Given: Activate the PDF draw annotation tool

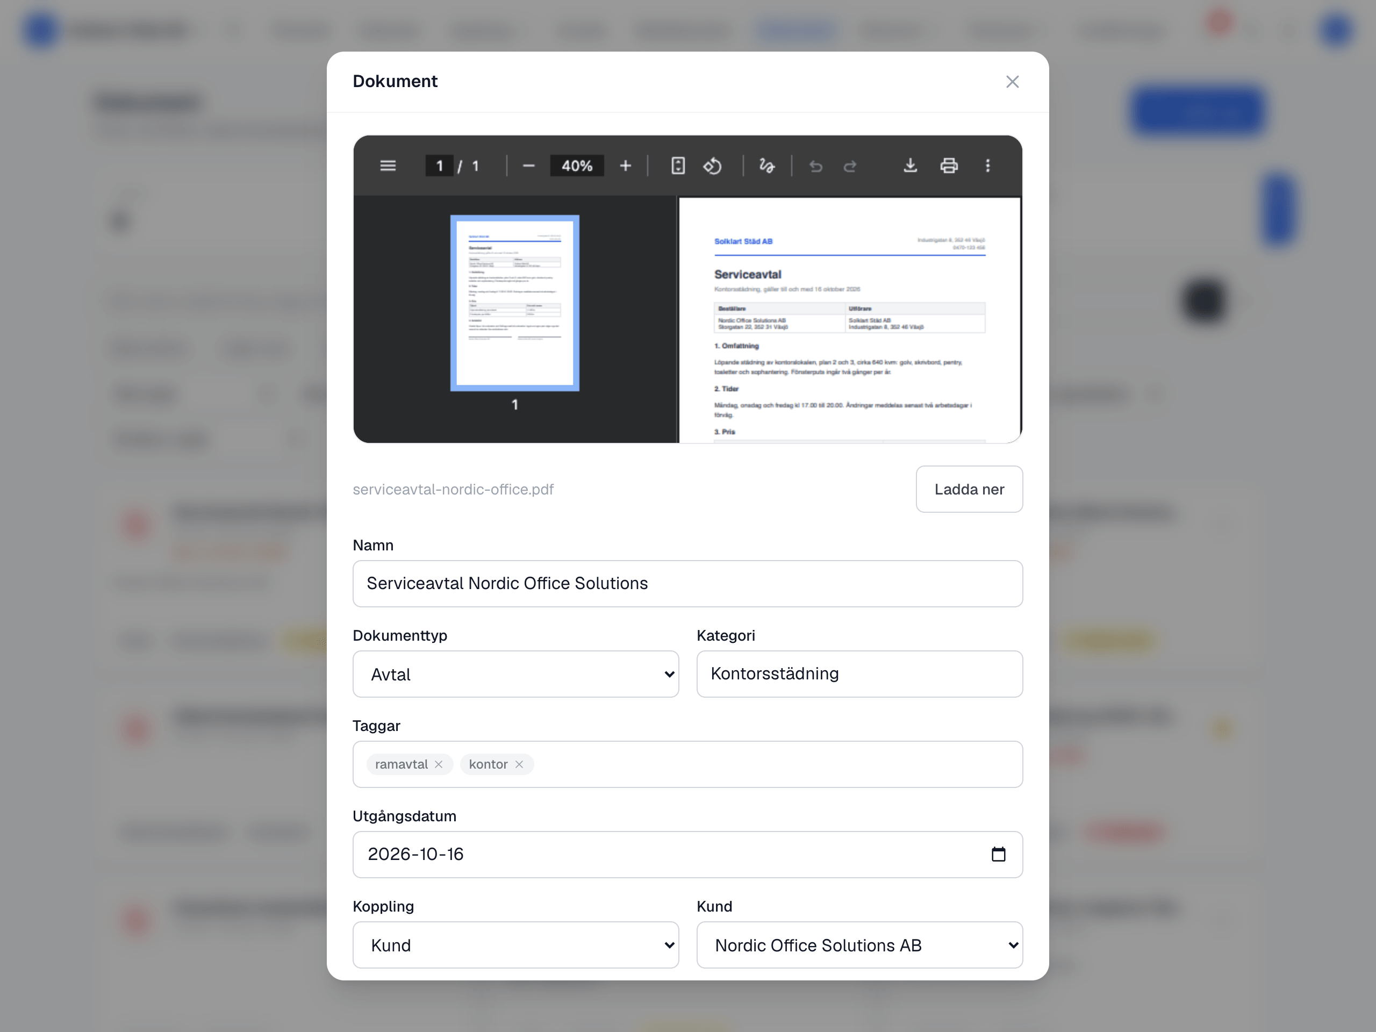Looking at the screenshot, I should pyautogui.click(x=766, y=166).
